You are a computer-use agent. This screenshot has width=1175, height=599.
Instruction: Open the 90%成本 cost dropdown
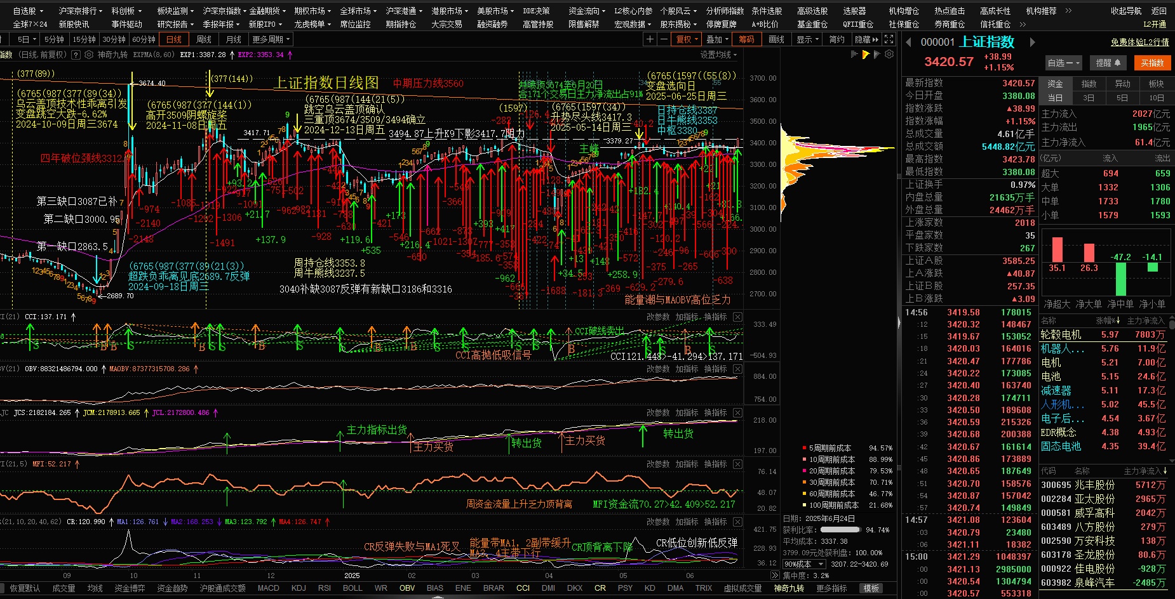[803, 564]
